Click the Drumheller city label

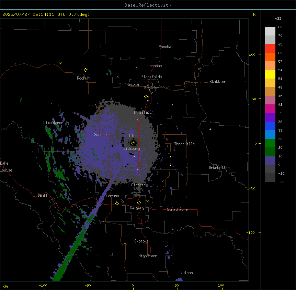pos(219,168)
